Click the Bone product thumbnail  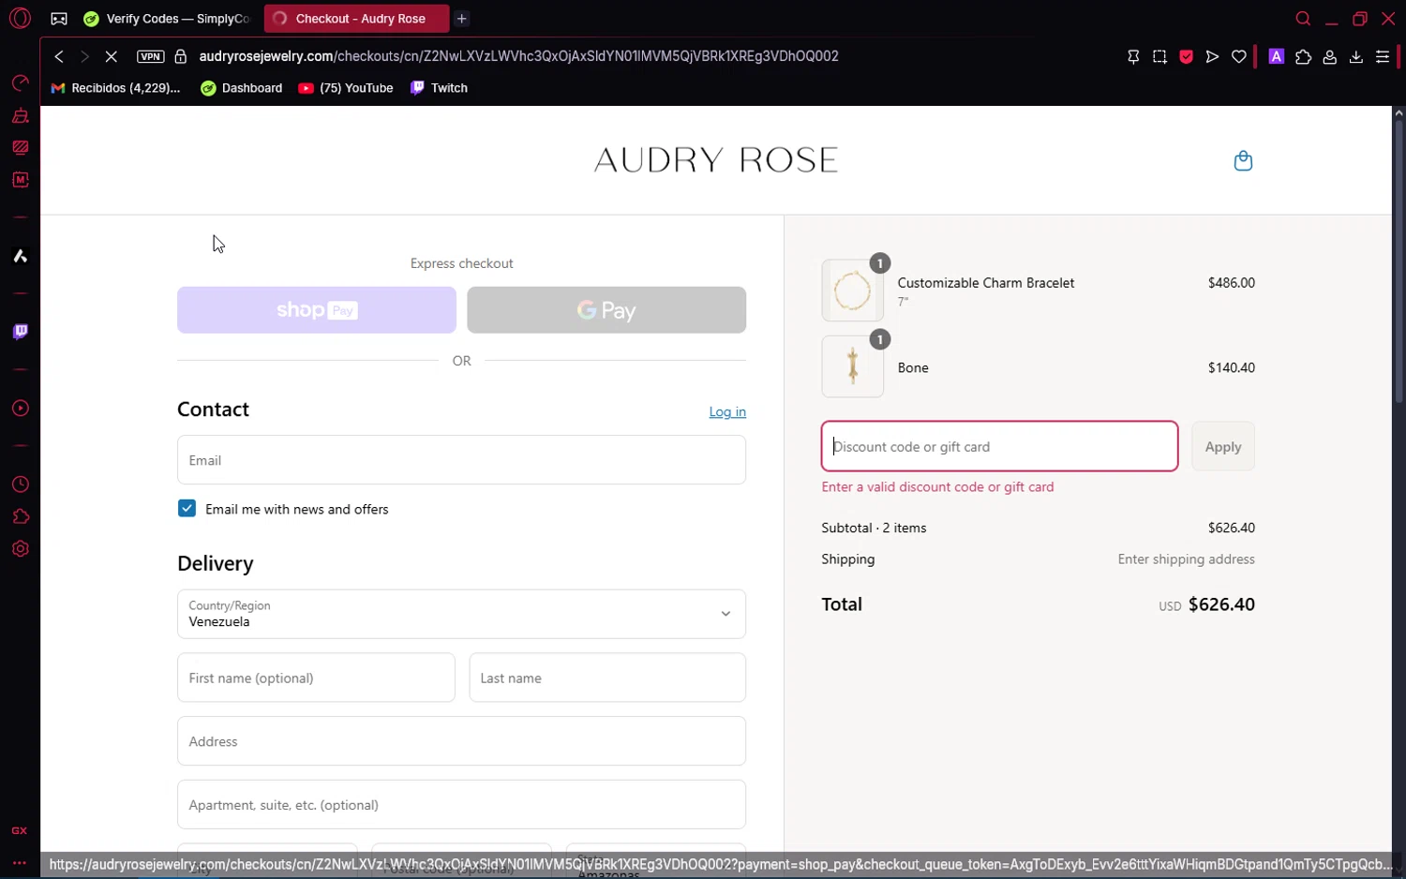click(x=852, y=366)
